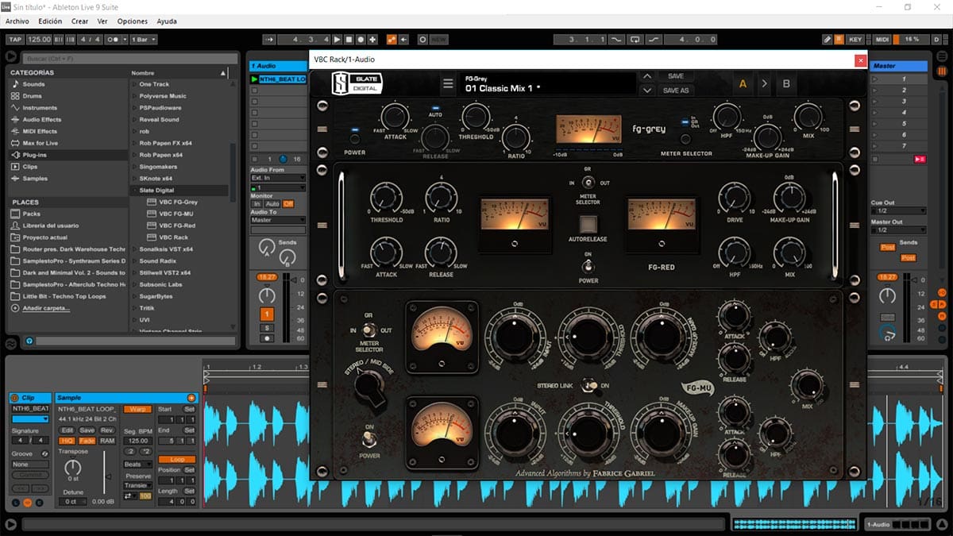The width and height of the screenshot is (953, 536).
Task: Flip the FG-MU Power switch
Action: tap(370, 439)
